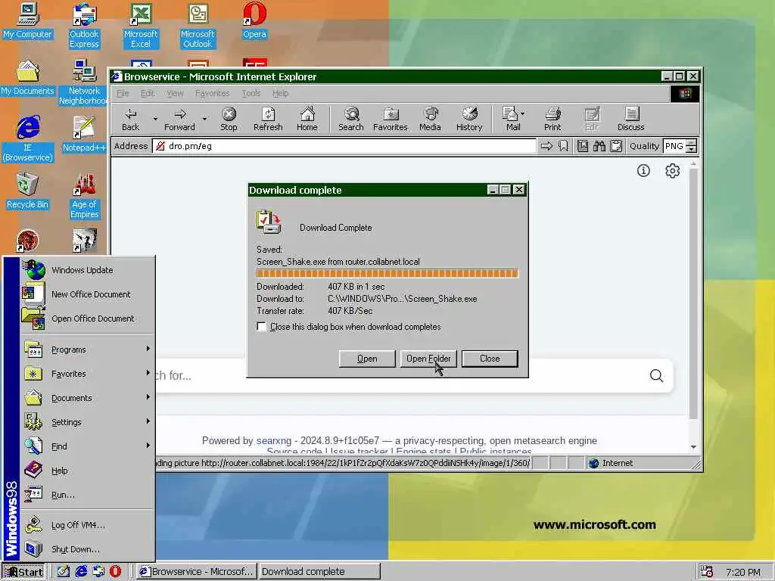Check 'Close this dialog box when download completes'
This screenshot has height=581, width=775.
[x=261, y=327]
